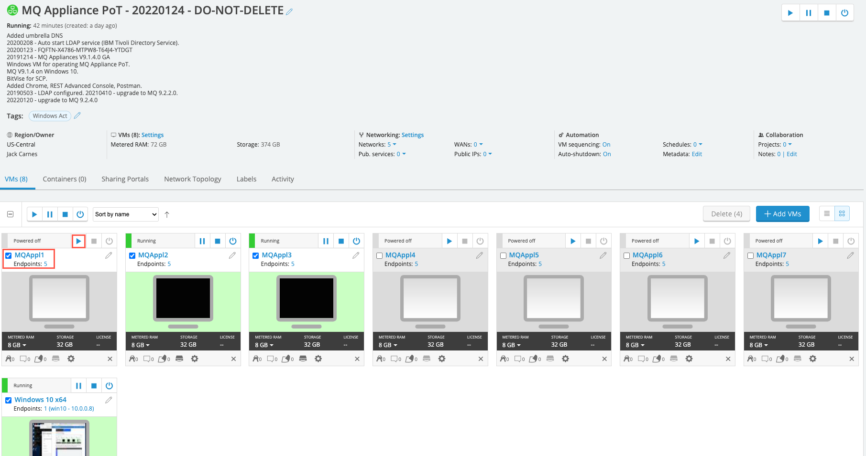The height and width of the screenshot is (456, 866).
Task: Open the Containers (0) tab
Action: [65, 179]
